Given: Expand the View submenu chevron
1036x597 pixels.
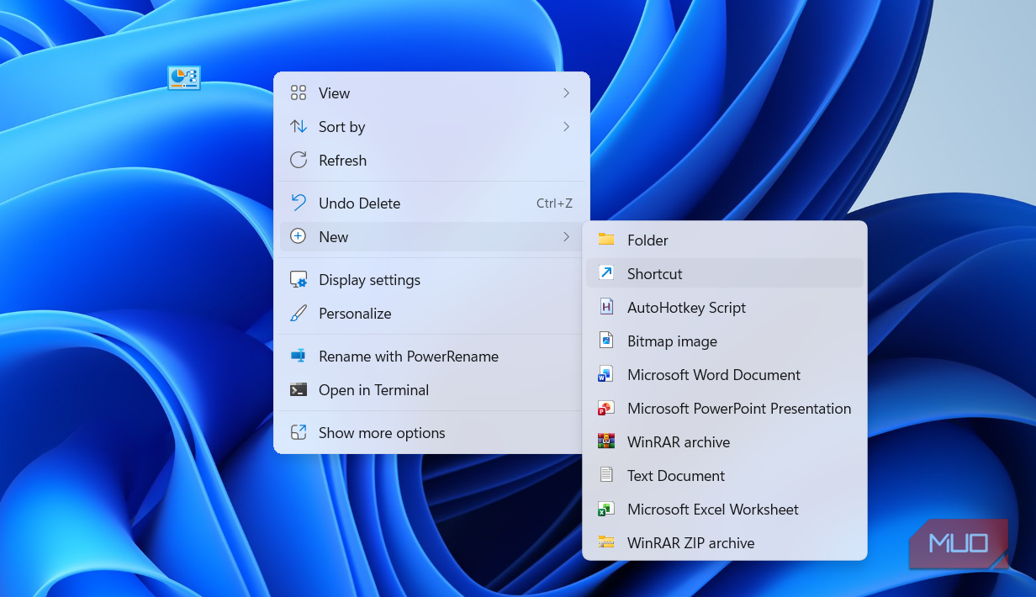Looking at the screenshot, I should 567,92.
